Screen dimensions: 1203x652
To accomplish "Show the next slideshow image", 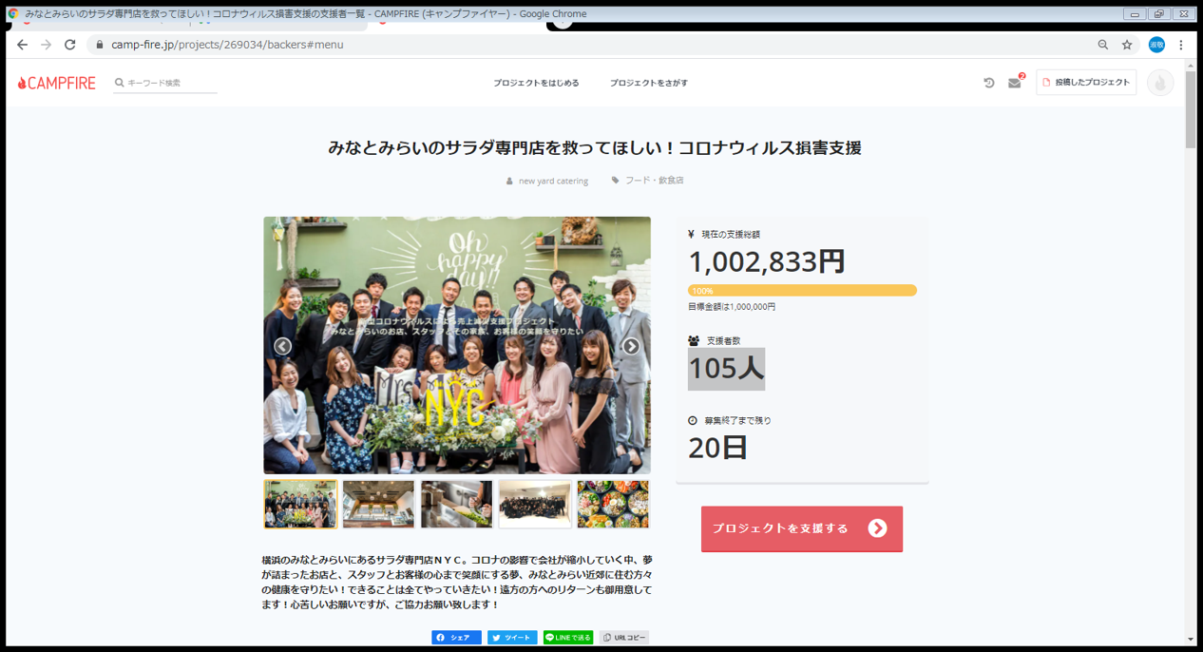I will 631,346.
